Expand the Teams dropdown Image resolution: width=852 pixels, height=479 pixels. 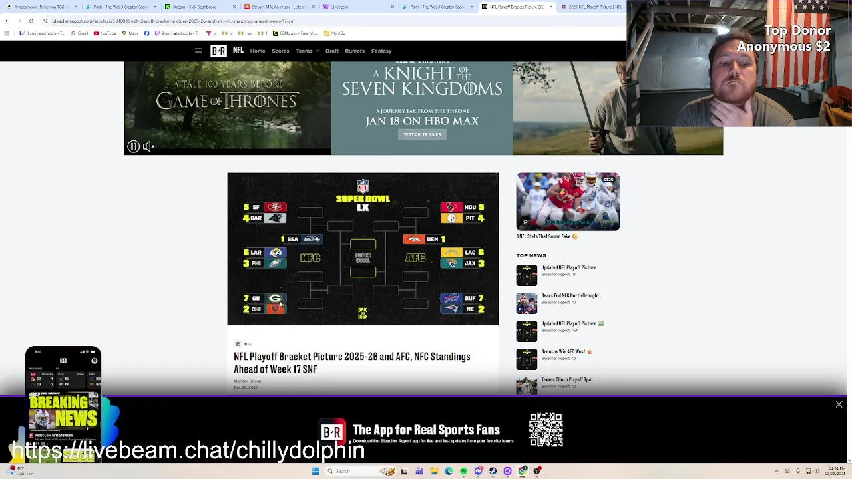[307, 51]
